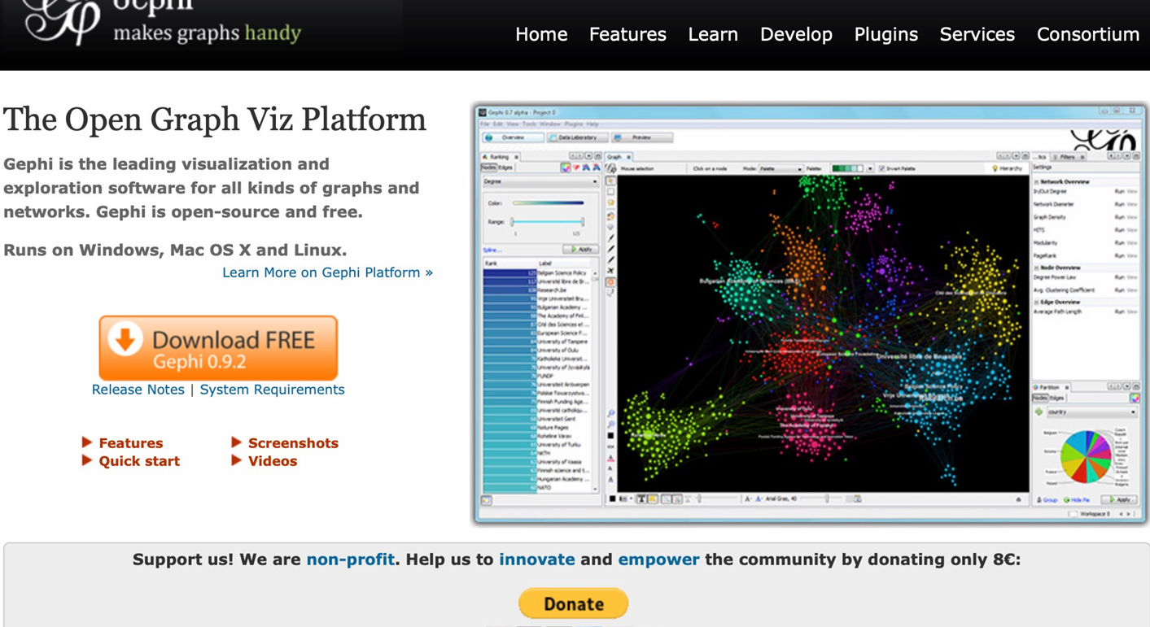
Task: Click the Gephi logo in the header
Action: point(163,23)
